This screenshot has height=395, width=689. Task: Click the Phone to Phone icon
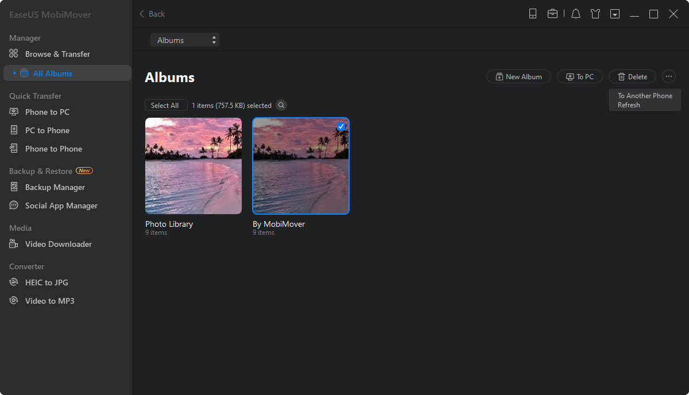pyautogui.click(x=14, y=149)
